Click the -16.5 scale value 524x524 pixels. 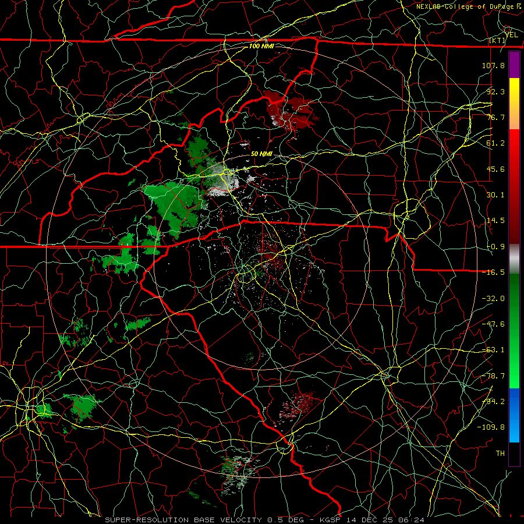click(493, 272)
